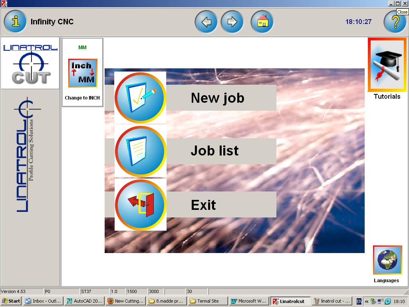The image size is (409, 307).
Task: Click the Job list document icon
Action: (140, 151)
